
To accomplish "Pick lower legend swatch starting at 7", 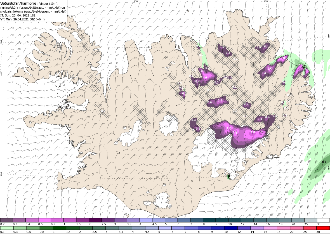I will 191,228.
